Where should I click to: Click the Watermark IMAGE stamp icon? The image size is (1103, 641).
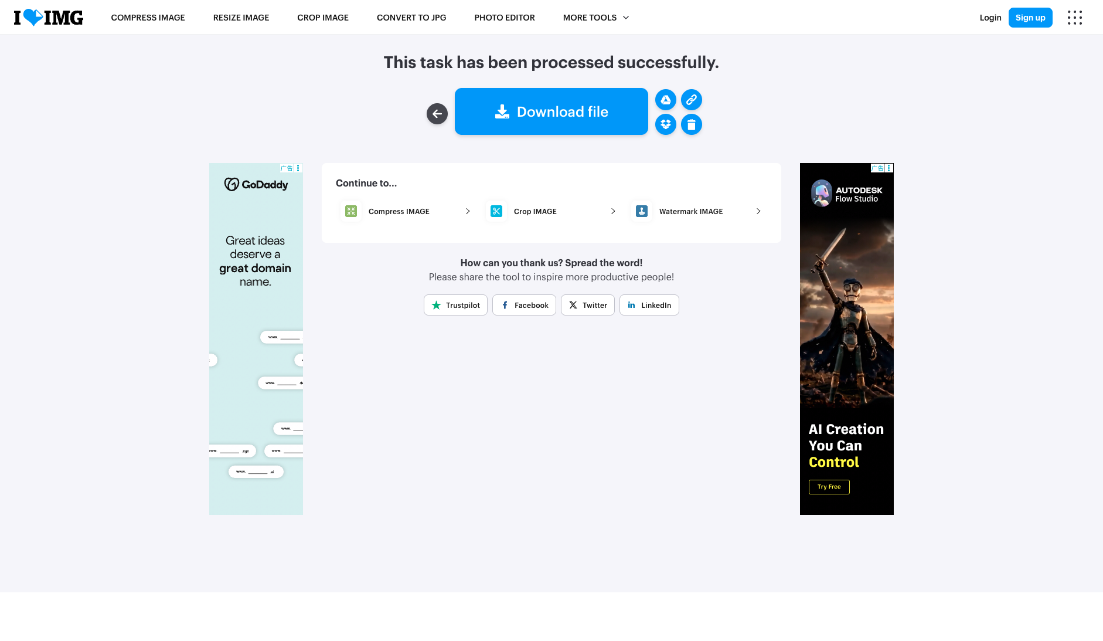point(642,211)
